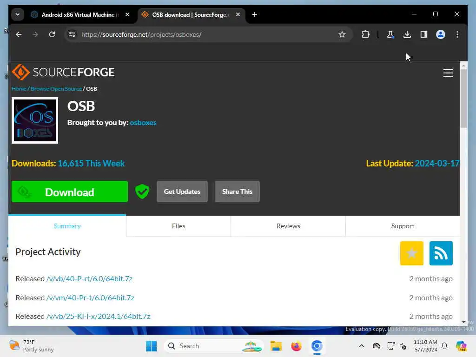Viewport: 476px width, 357px height.
Task: Open the /v/vb/25-Kl-l-x/2024.1/64bit.7z release link
Action: point(99,316)
